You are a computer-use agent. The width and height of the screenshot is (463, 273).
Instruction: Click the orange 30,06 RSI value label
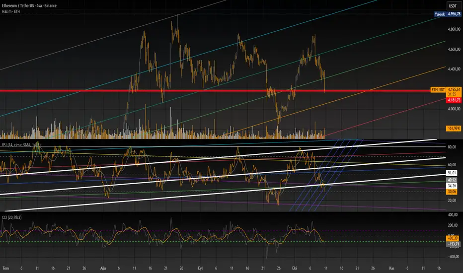[x=452, y=192]
